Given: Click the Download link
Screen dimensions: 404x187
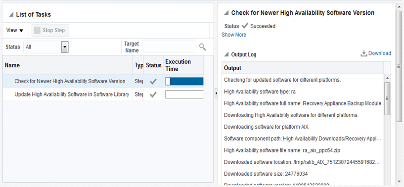Looking at the screenshot, I should [x=380, y=53].
